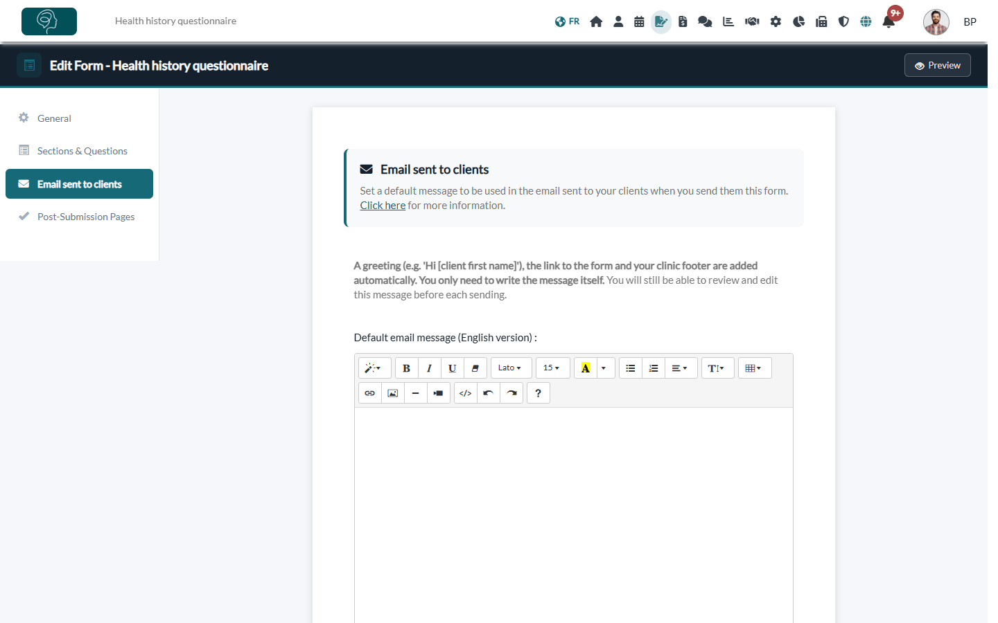Expand the text color options arrow
The width and height of the screenshot is (998, 623).
(606, 368)
